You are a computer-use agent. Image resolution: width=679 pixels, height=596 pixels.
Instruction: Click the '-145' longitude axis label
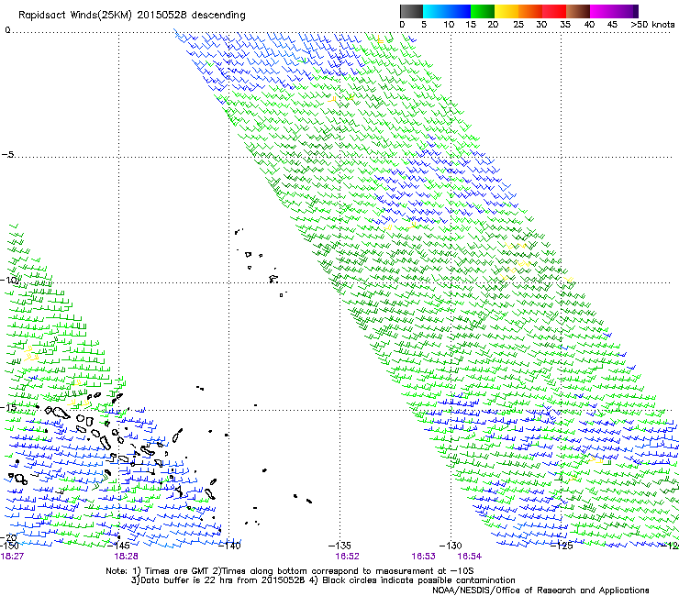click(x=118, y=546)
